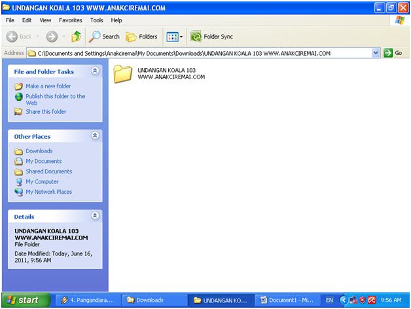Viewport: 411px width, 309px height.
Task: Switch to Document1 Word taskbar item
Action: point(287,300)
